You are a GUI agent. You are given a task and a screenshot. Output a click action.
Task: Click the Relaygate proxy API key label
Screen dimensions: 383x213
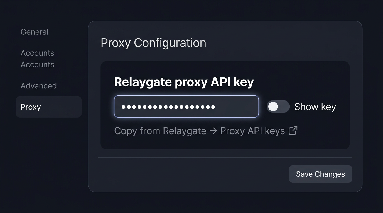click(184, 82)
